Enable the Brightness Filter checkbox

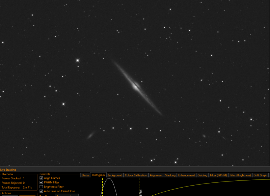coord(41,187)
